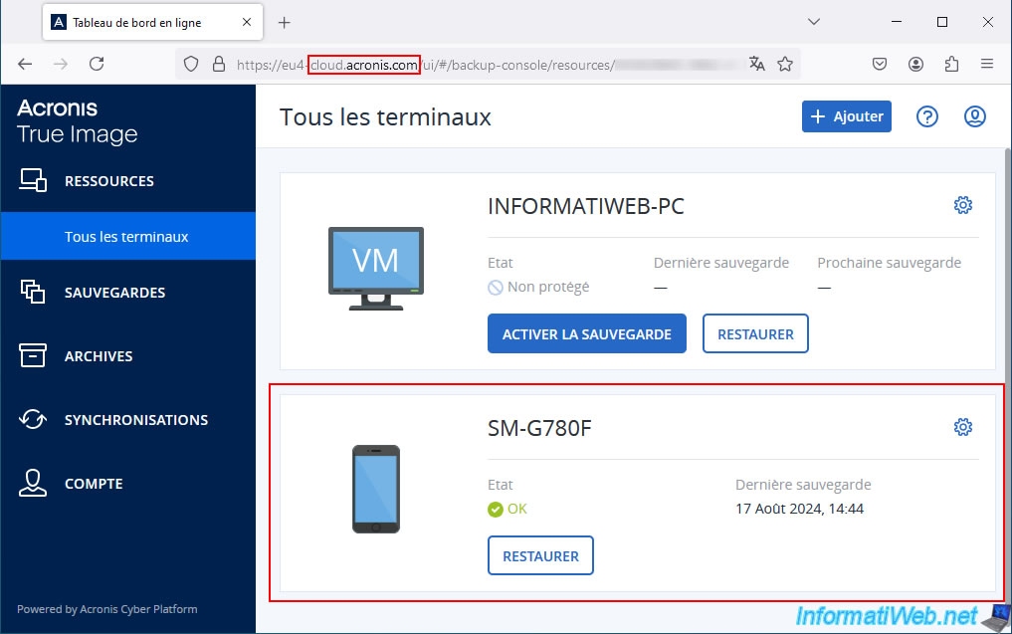Image resolution: width=1012 pixels, height=634 pixels.
Task: Click the Ajouter button
Action: click(846, 116)
